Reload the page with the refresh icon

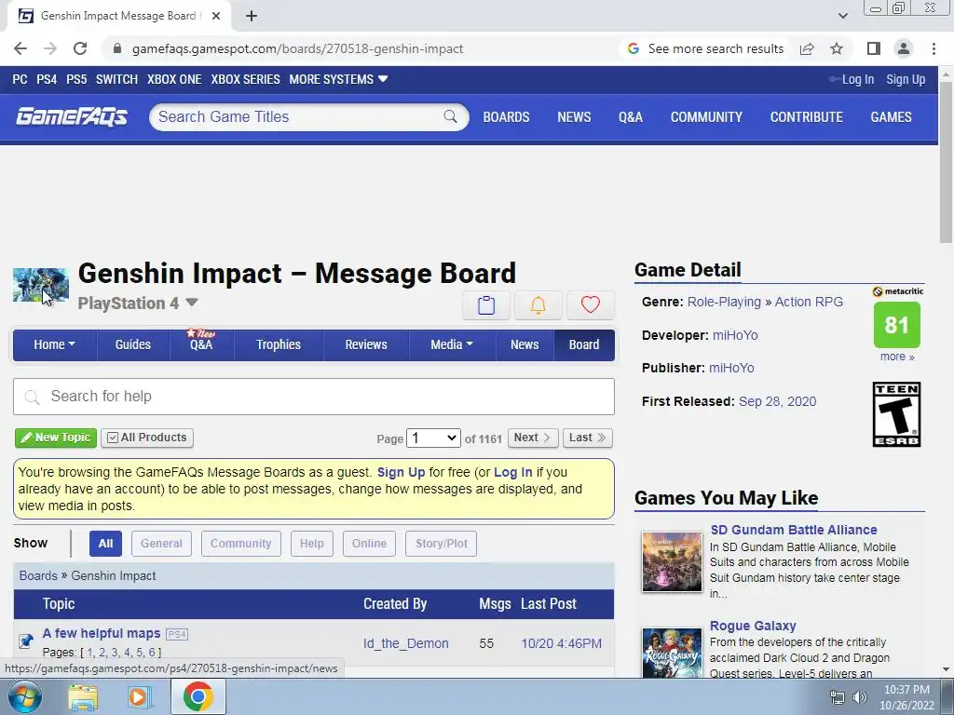coord(80,48)
